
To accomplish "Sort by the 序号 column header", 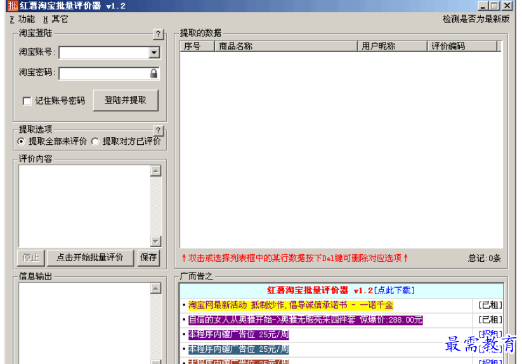I will click(197, 46).
